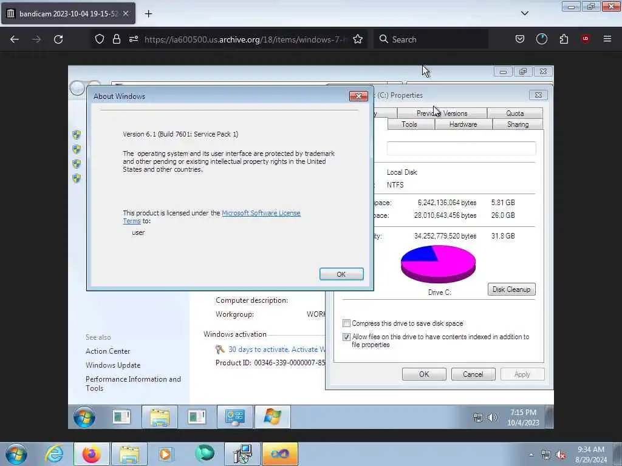Enable Compress this drive to save space
622x466 pixels.
tap(346, 323)
